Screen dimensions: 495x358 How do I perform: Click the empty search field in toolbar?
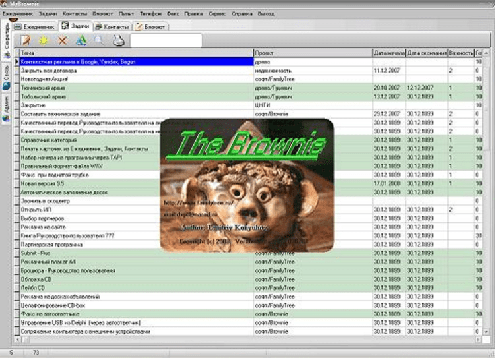point(166,41)
